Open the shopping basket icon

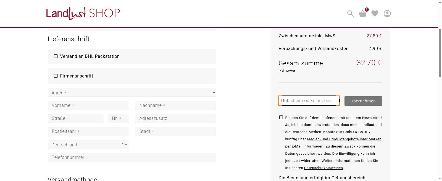[x=363, y=14]
